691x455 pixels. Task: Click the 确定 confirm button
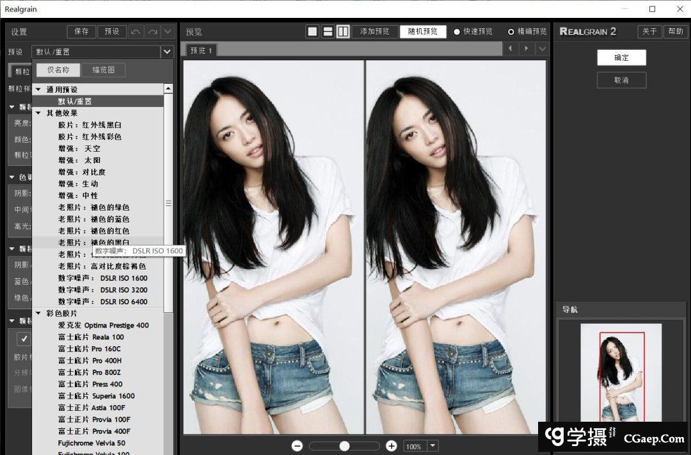[x=621, y=58]
